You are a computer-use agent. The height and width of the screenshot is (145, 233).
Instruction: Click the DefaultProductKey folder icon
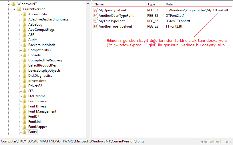click(x=25, y=65)
